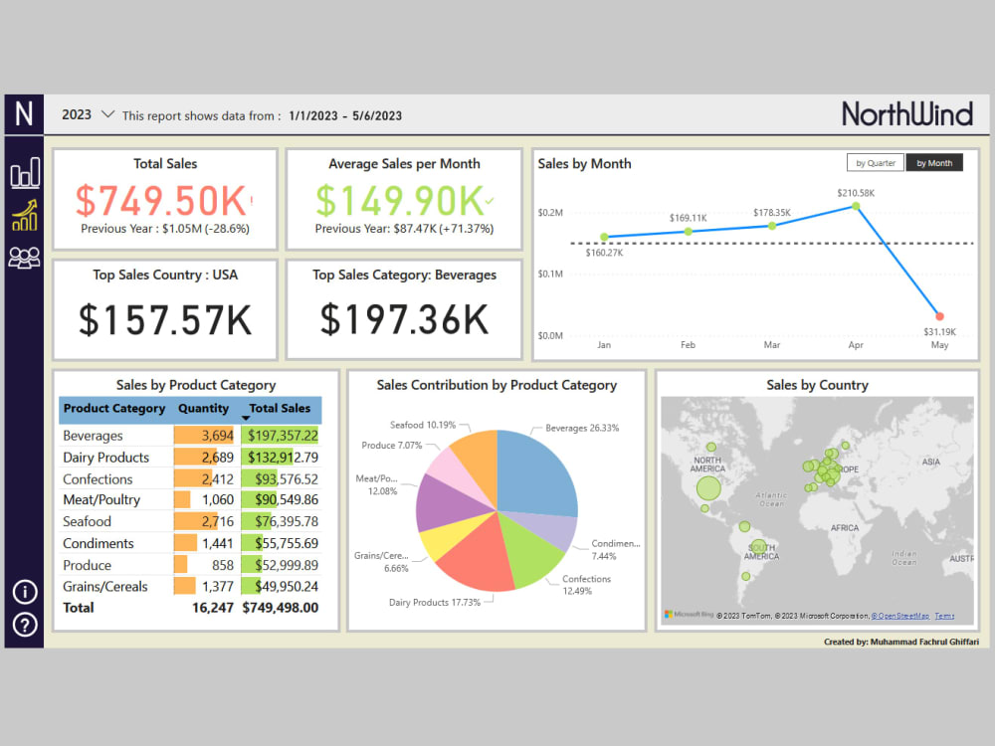Select the bar chart page icon in sidebar
The height and width of the screenshot is (746, 995).
24,171
